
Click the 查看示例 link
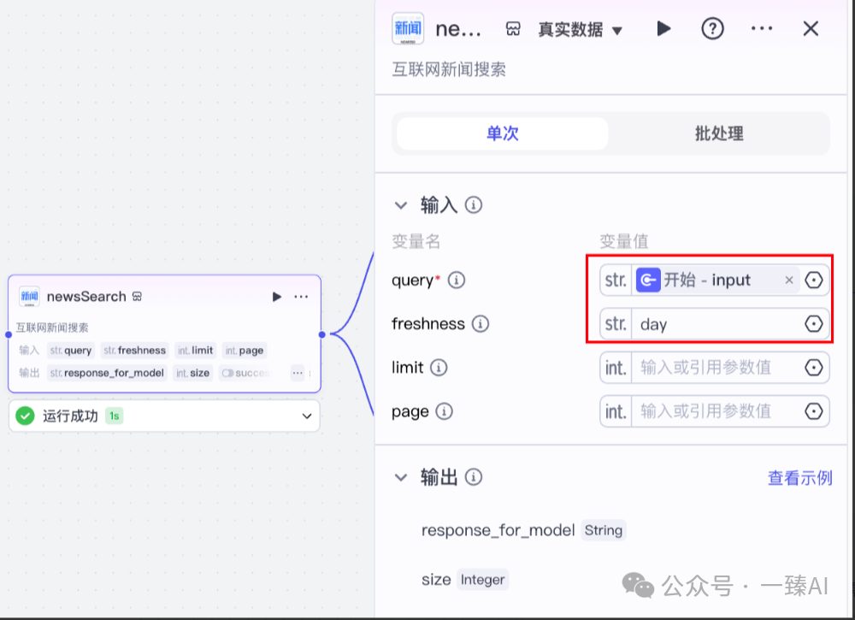click(799, 479)
